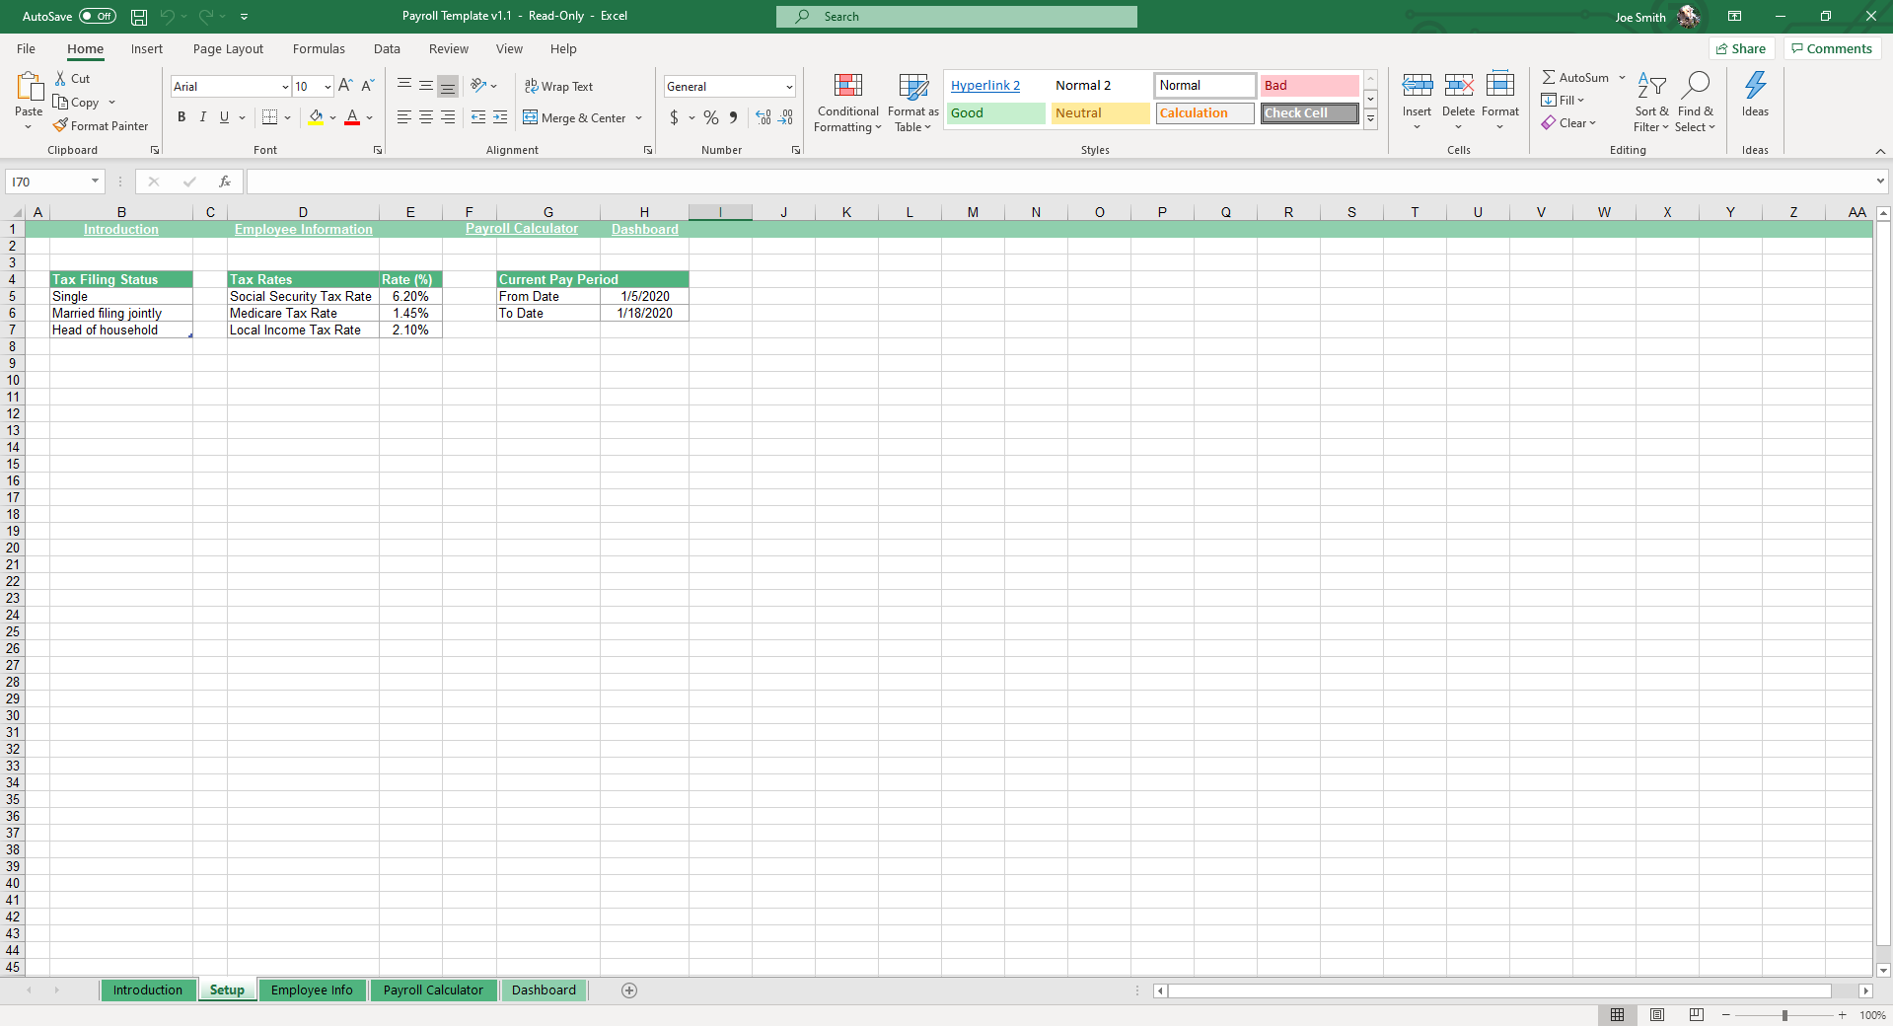Viewport: 1893px width, 1026px height.
Task: Expand the AutoSum dropdown arrow
Action: coord(1622,77)
